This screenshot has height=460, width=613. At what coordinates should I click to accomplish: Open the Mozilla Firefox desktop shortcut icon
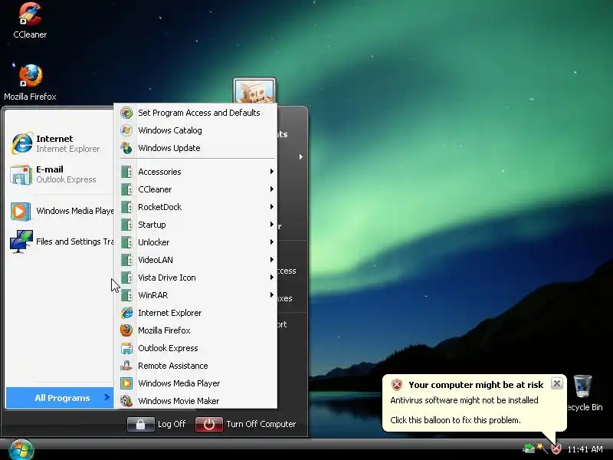[31, 75]
